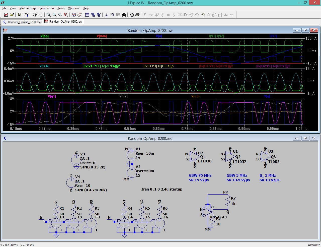Screen dimensions: 321x247
Task: Select the Capacitor tool icon
Action: (x=168, y=15)
